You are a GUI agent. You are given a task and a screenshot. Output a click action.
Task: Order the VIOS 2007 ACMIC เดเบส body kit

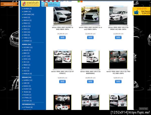[90, 37]
